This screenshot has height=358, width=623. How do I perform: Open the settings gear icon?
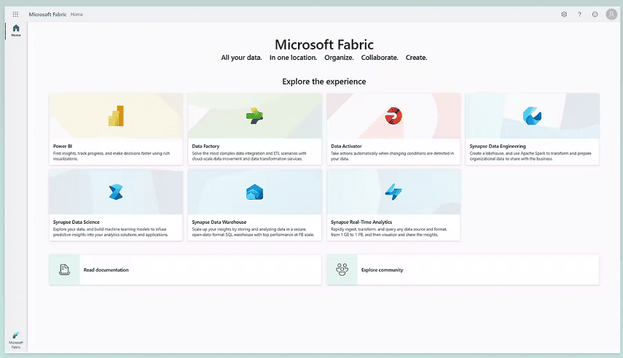[564, 15]
